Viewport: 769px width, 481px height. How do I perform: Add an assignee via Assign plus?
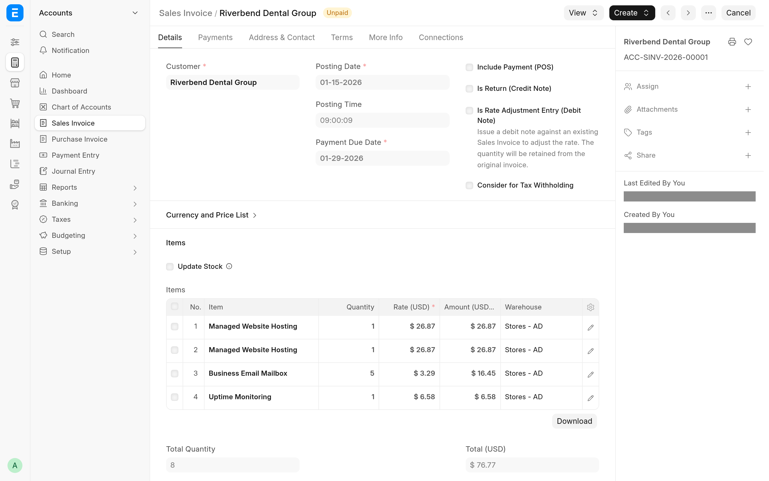[748, 87]
